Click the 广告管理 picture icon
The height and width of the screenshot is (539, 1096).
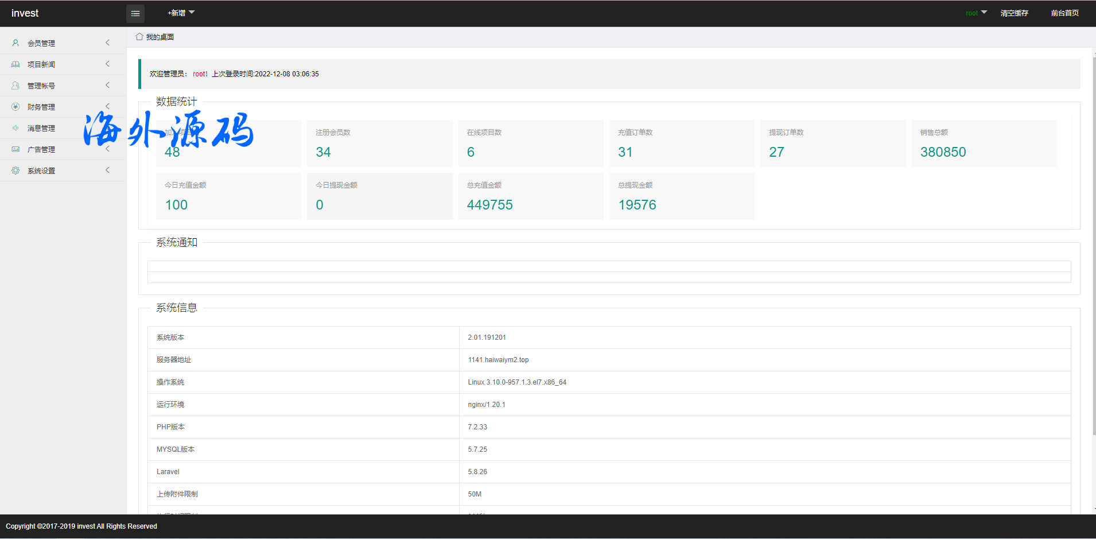[x=15, y=149]
